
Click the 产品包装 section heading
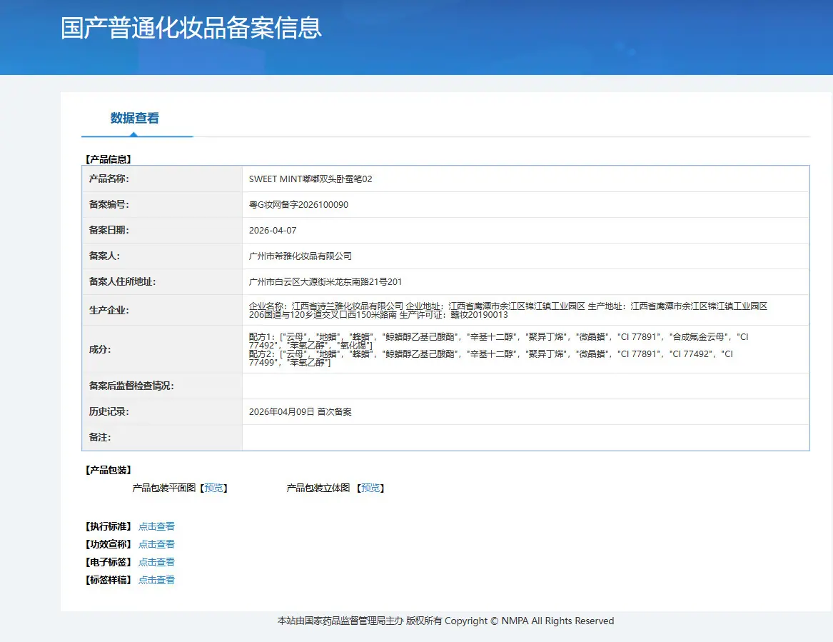tap(108, 470)
